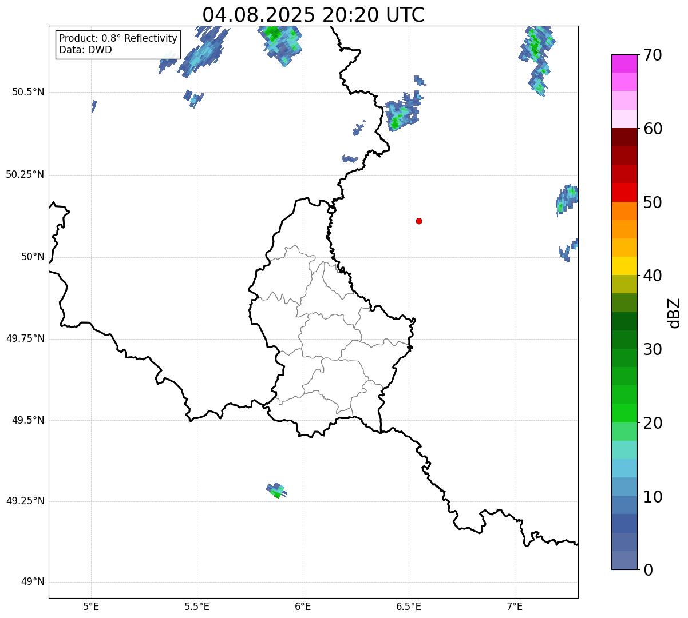688x618 pixels.
Task: Pick the bright red swatch just above 50 dBZ
Action: tap(624, 192)
